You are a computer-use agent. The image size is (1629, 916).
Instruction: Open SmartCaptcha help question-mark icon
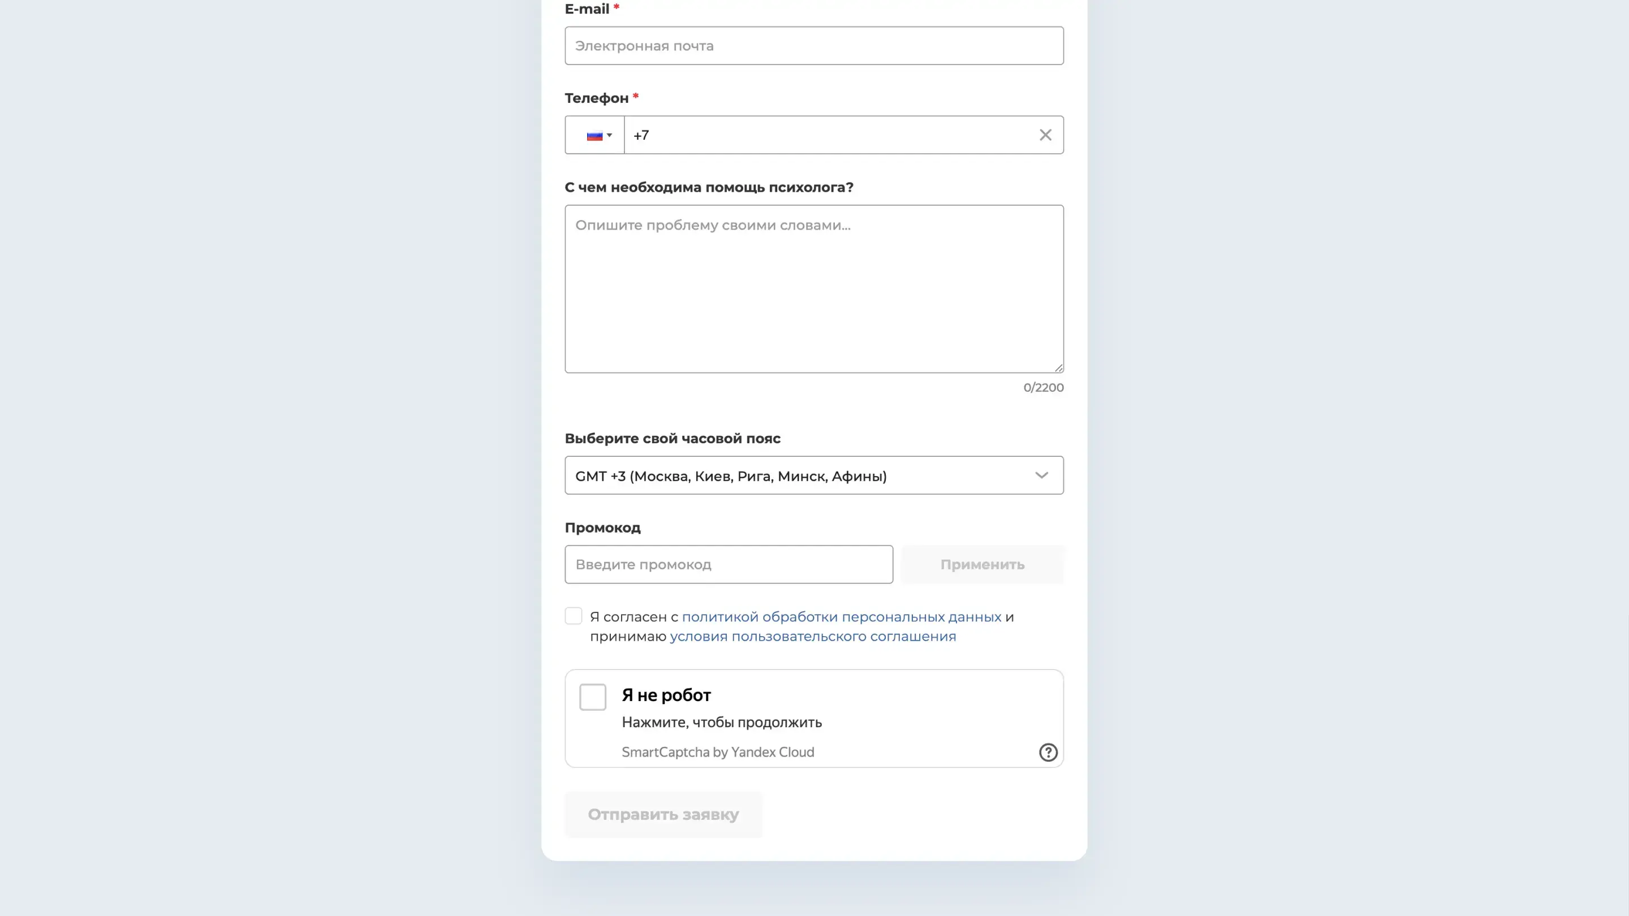tap(1048, 752)
